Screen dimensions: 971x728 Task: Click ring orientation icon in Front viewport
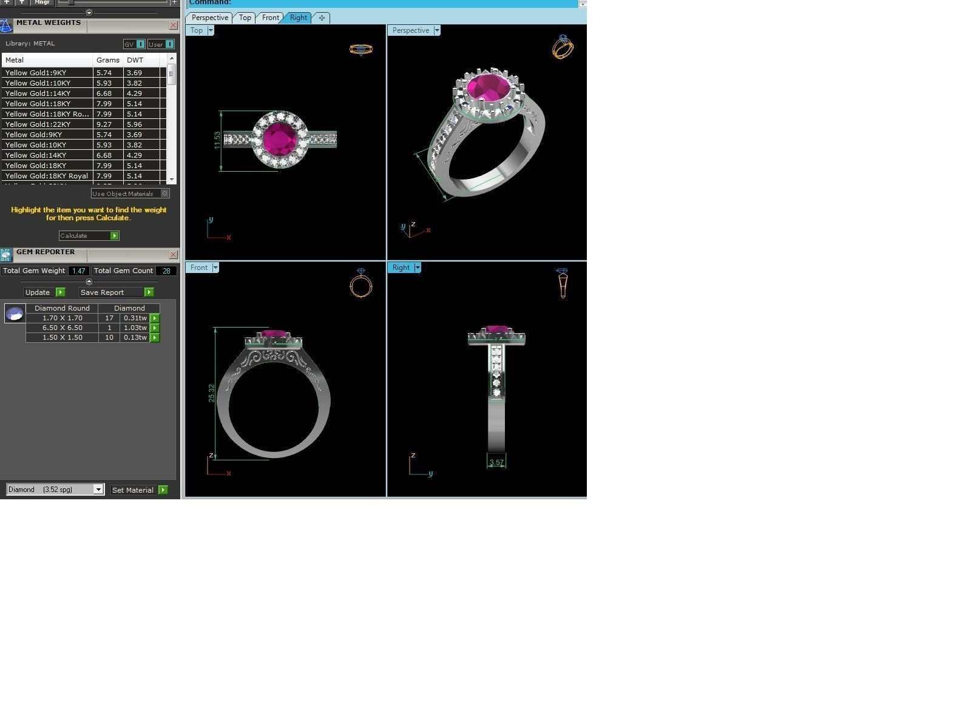[x=361, y=283]
